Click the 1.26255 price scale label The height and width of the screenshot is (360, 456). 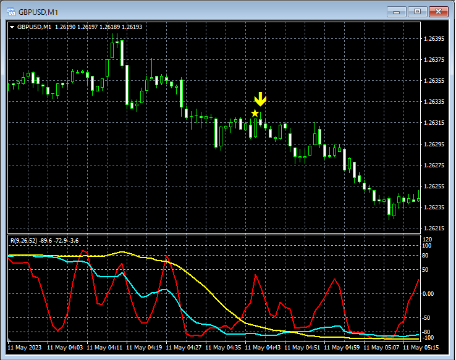[434, 186]
